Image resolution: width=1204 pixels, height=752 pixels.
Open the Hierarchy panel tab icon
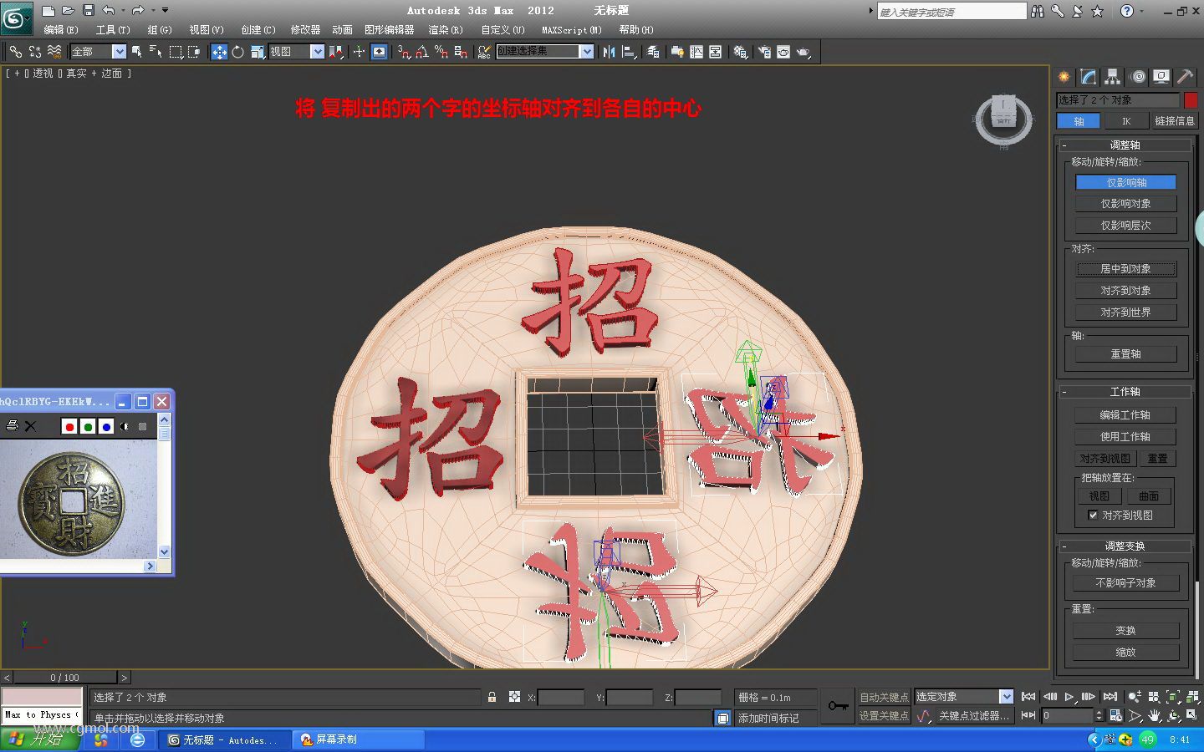point(1112,77)
